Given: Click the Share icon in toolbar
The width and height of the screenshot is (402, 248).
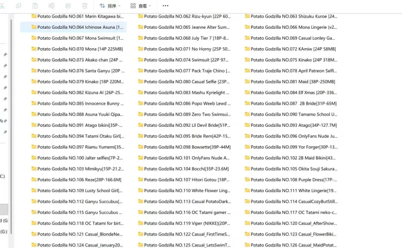Looking at the screenshot, I should pyautogui.click(x=68, y=6).
